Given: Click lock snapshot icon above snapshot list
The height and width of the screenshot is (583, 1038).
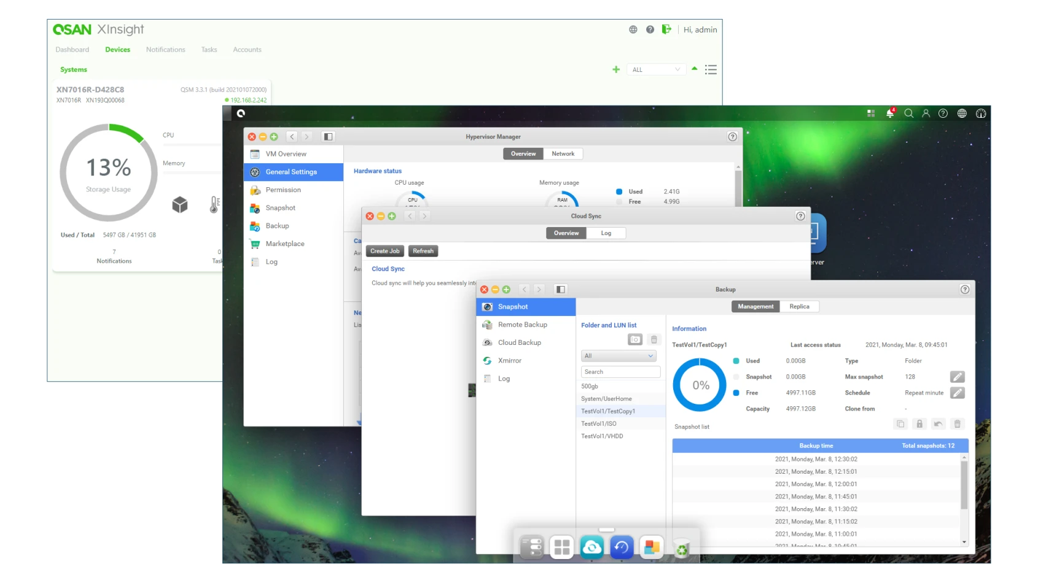Looking at the screenshot, I should click(x=919, y=424).
